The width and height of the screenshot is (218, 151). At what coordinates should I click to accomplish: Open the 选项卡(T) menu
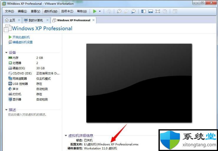click(x=67, y=11)
